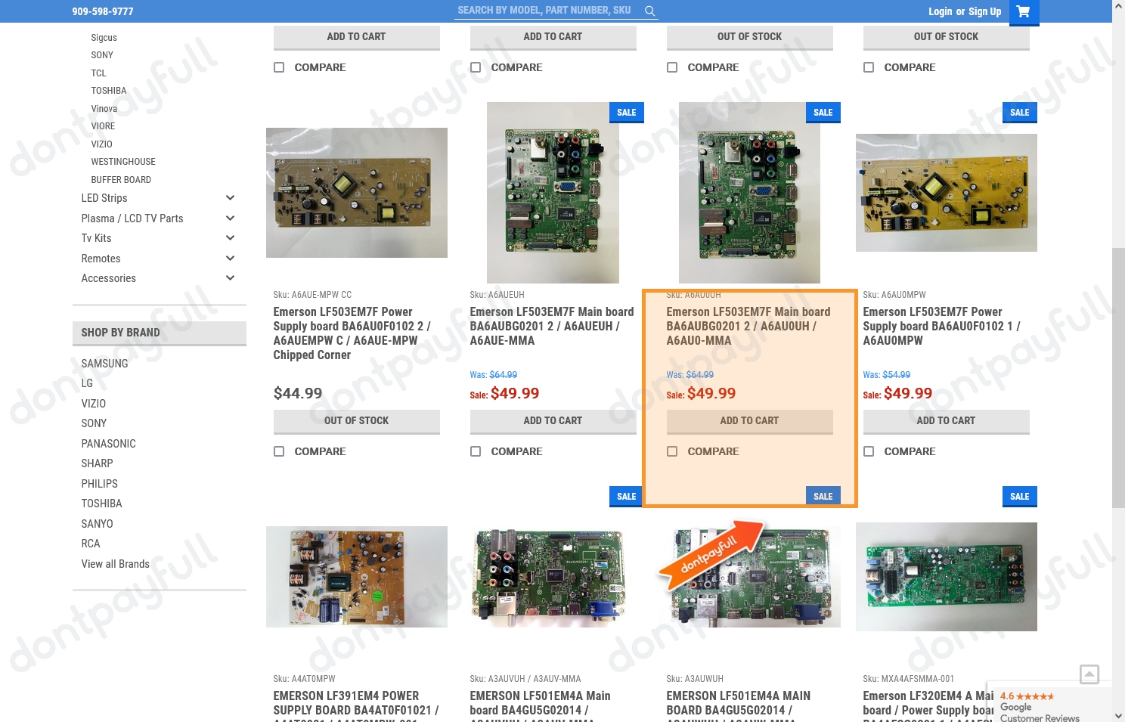Screen dimensions: 1125x722
Task: Open Emerson LF503EM7F A6AUE-MPW Chipped Corner title
Action: 352,333
